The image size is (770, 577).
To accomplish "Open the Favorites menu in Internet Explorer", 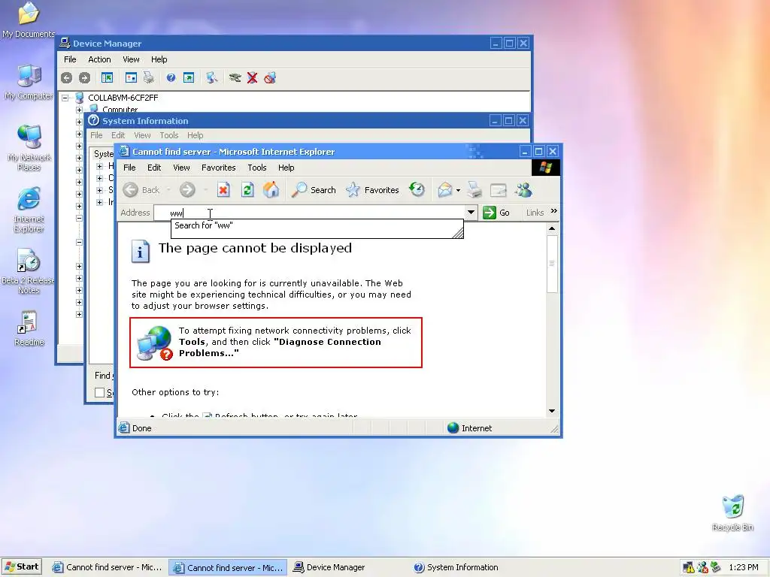I will click(x=219, y=168).
